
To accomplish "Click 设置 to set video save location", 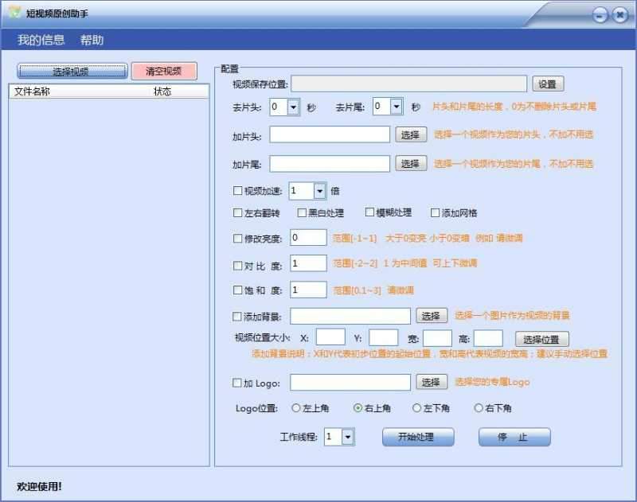I will click(x=548, y=83).
